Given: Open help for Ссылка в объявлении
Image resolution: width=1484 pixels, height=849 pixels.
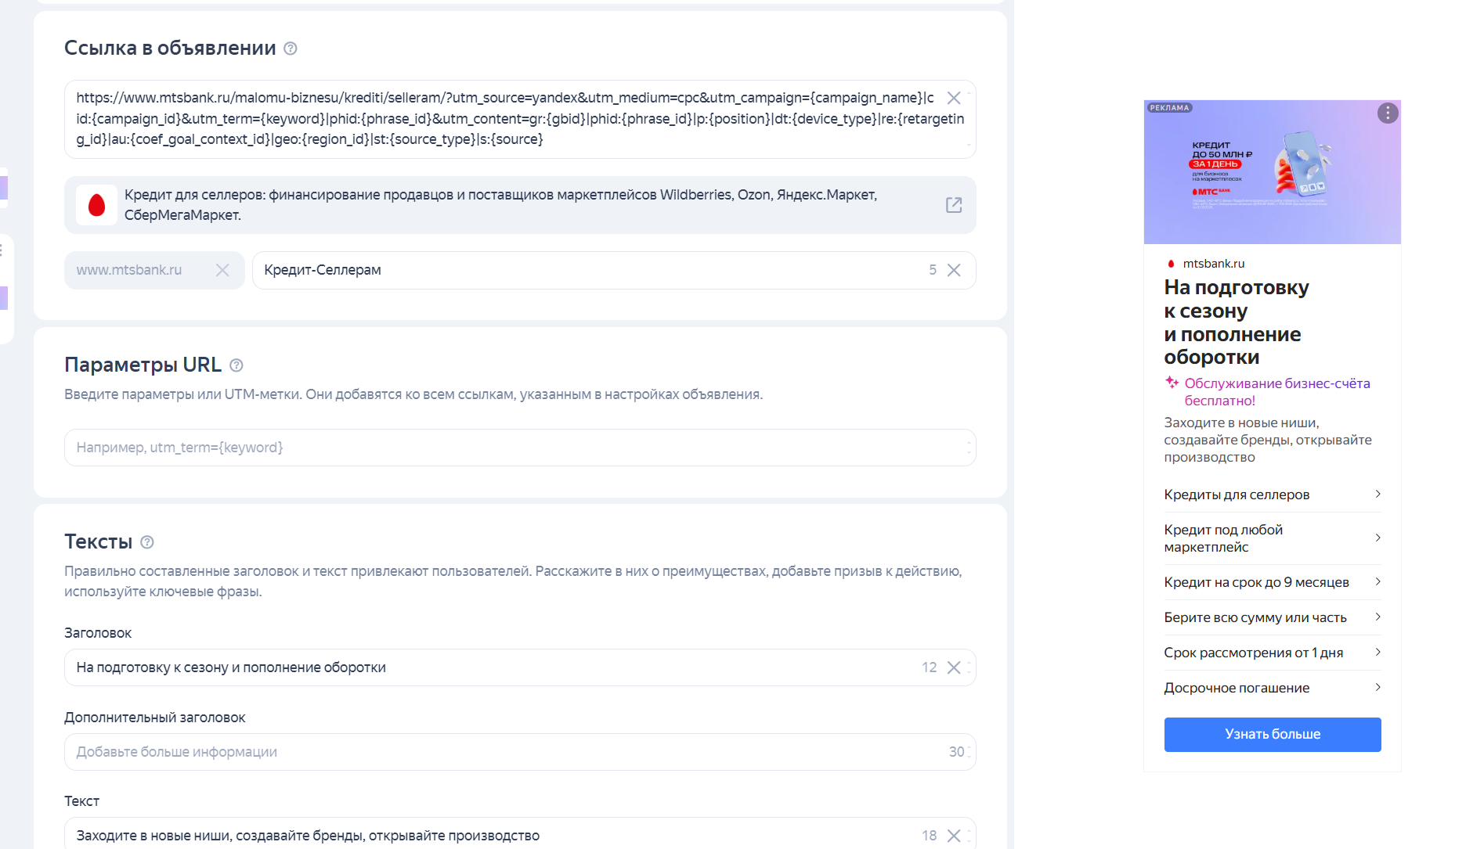Looking at the screenshot, I should point(291,49).
